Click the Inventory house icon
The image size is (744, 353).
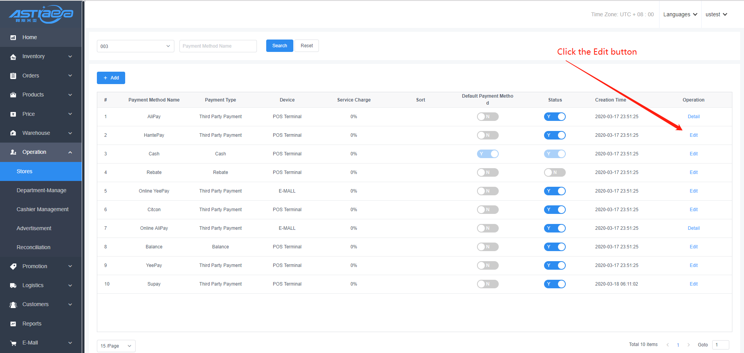[13, 57]
